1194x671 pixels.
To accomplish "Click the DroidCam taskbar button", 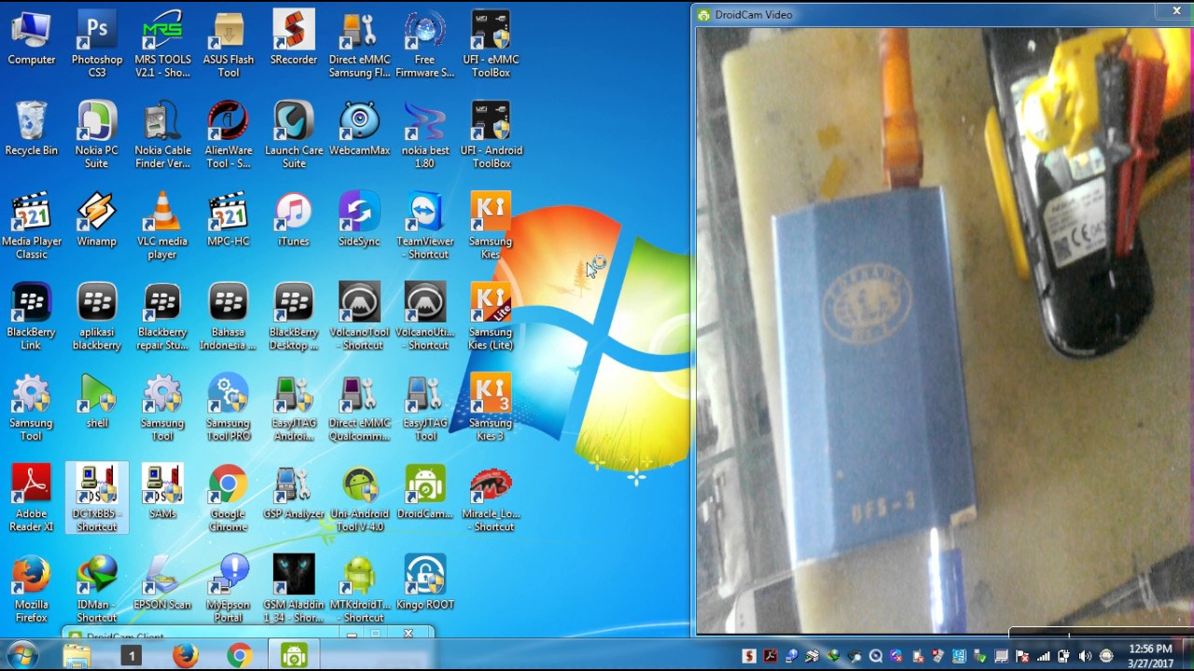I will 294,656.
